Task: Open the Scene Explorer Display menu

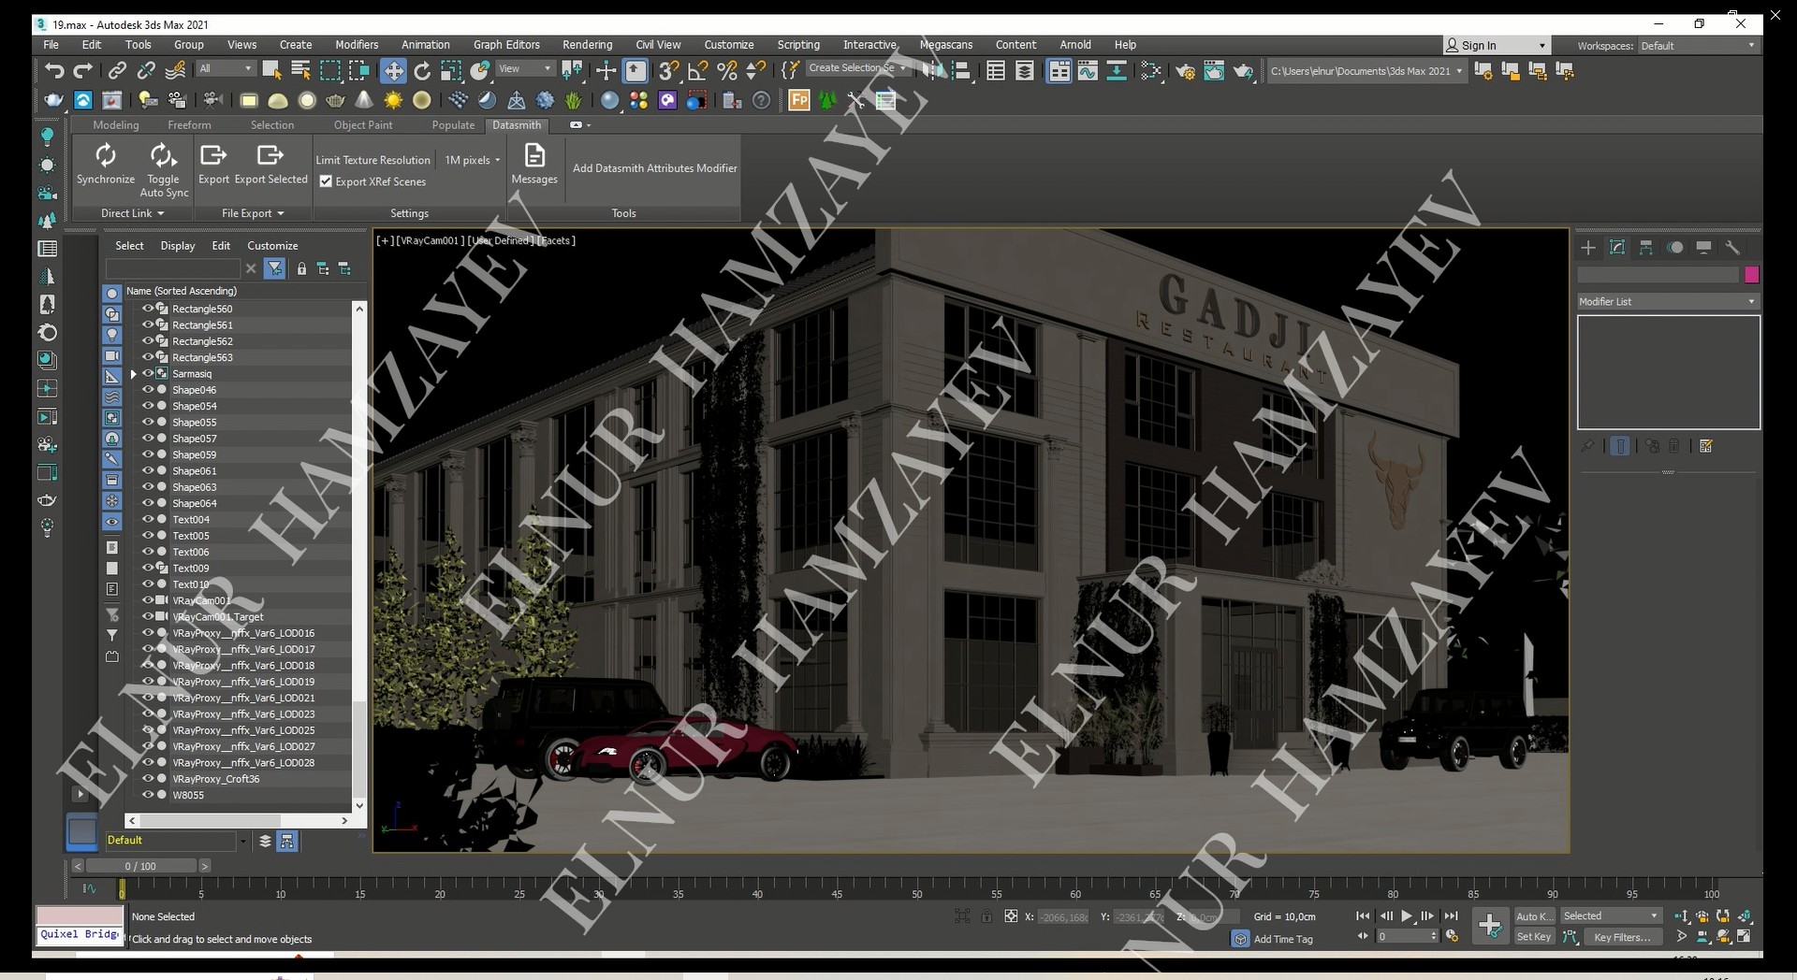Action: 178,246
